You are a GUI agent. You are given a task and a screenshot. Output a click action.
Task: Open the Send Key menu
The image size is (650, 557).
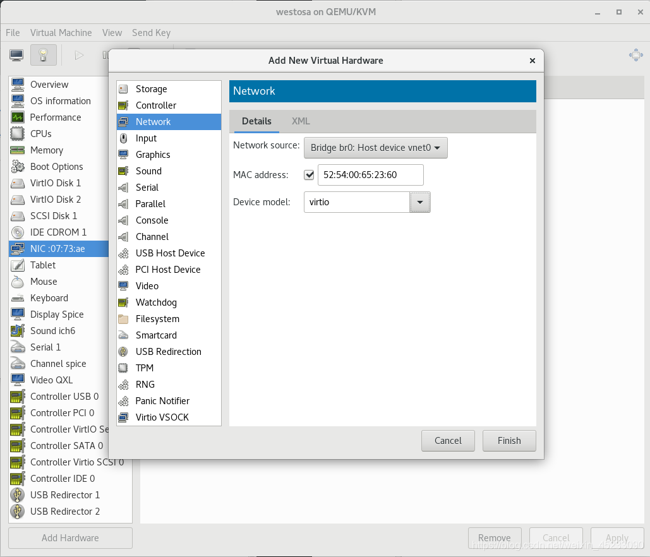(152, 33)
